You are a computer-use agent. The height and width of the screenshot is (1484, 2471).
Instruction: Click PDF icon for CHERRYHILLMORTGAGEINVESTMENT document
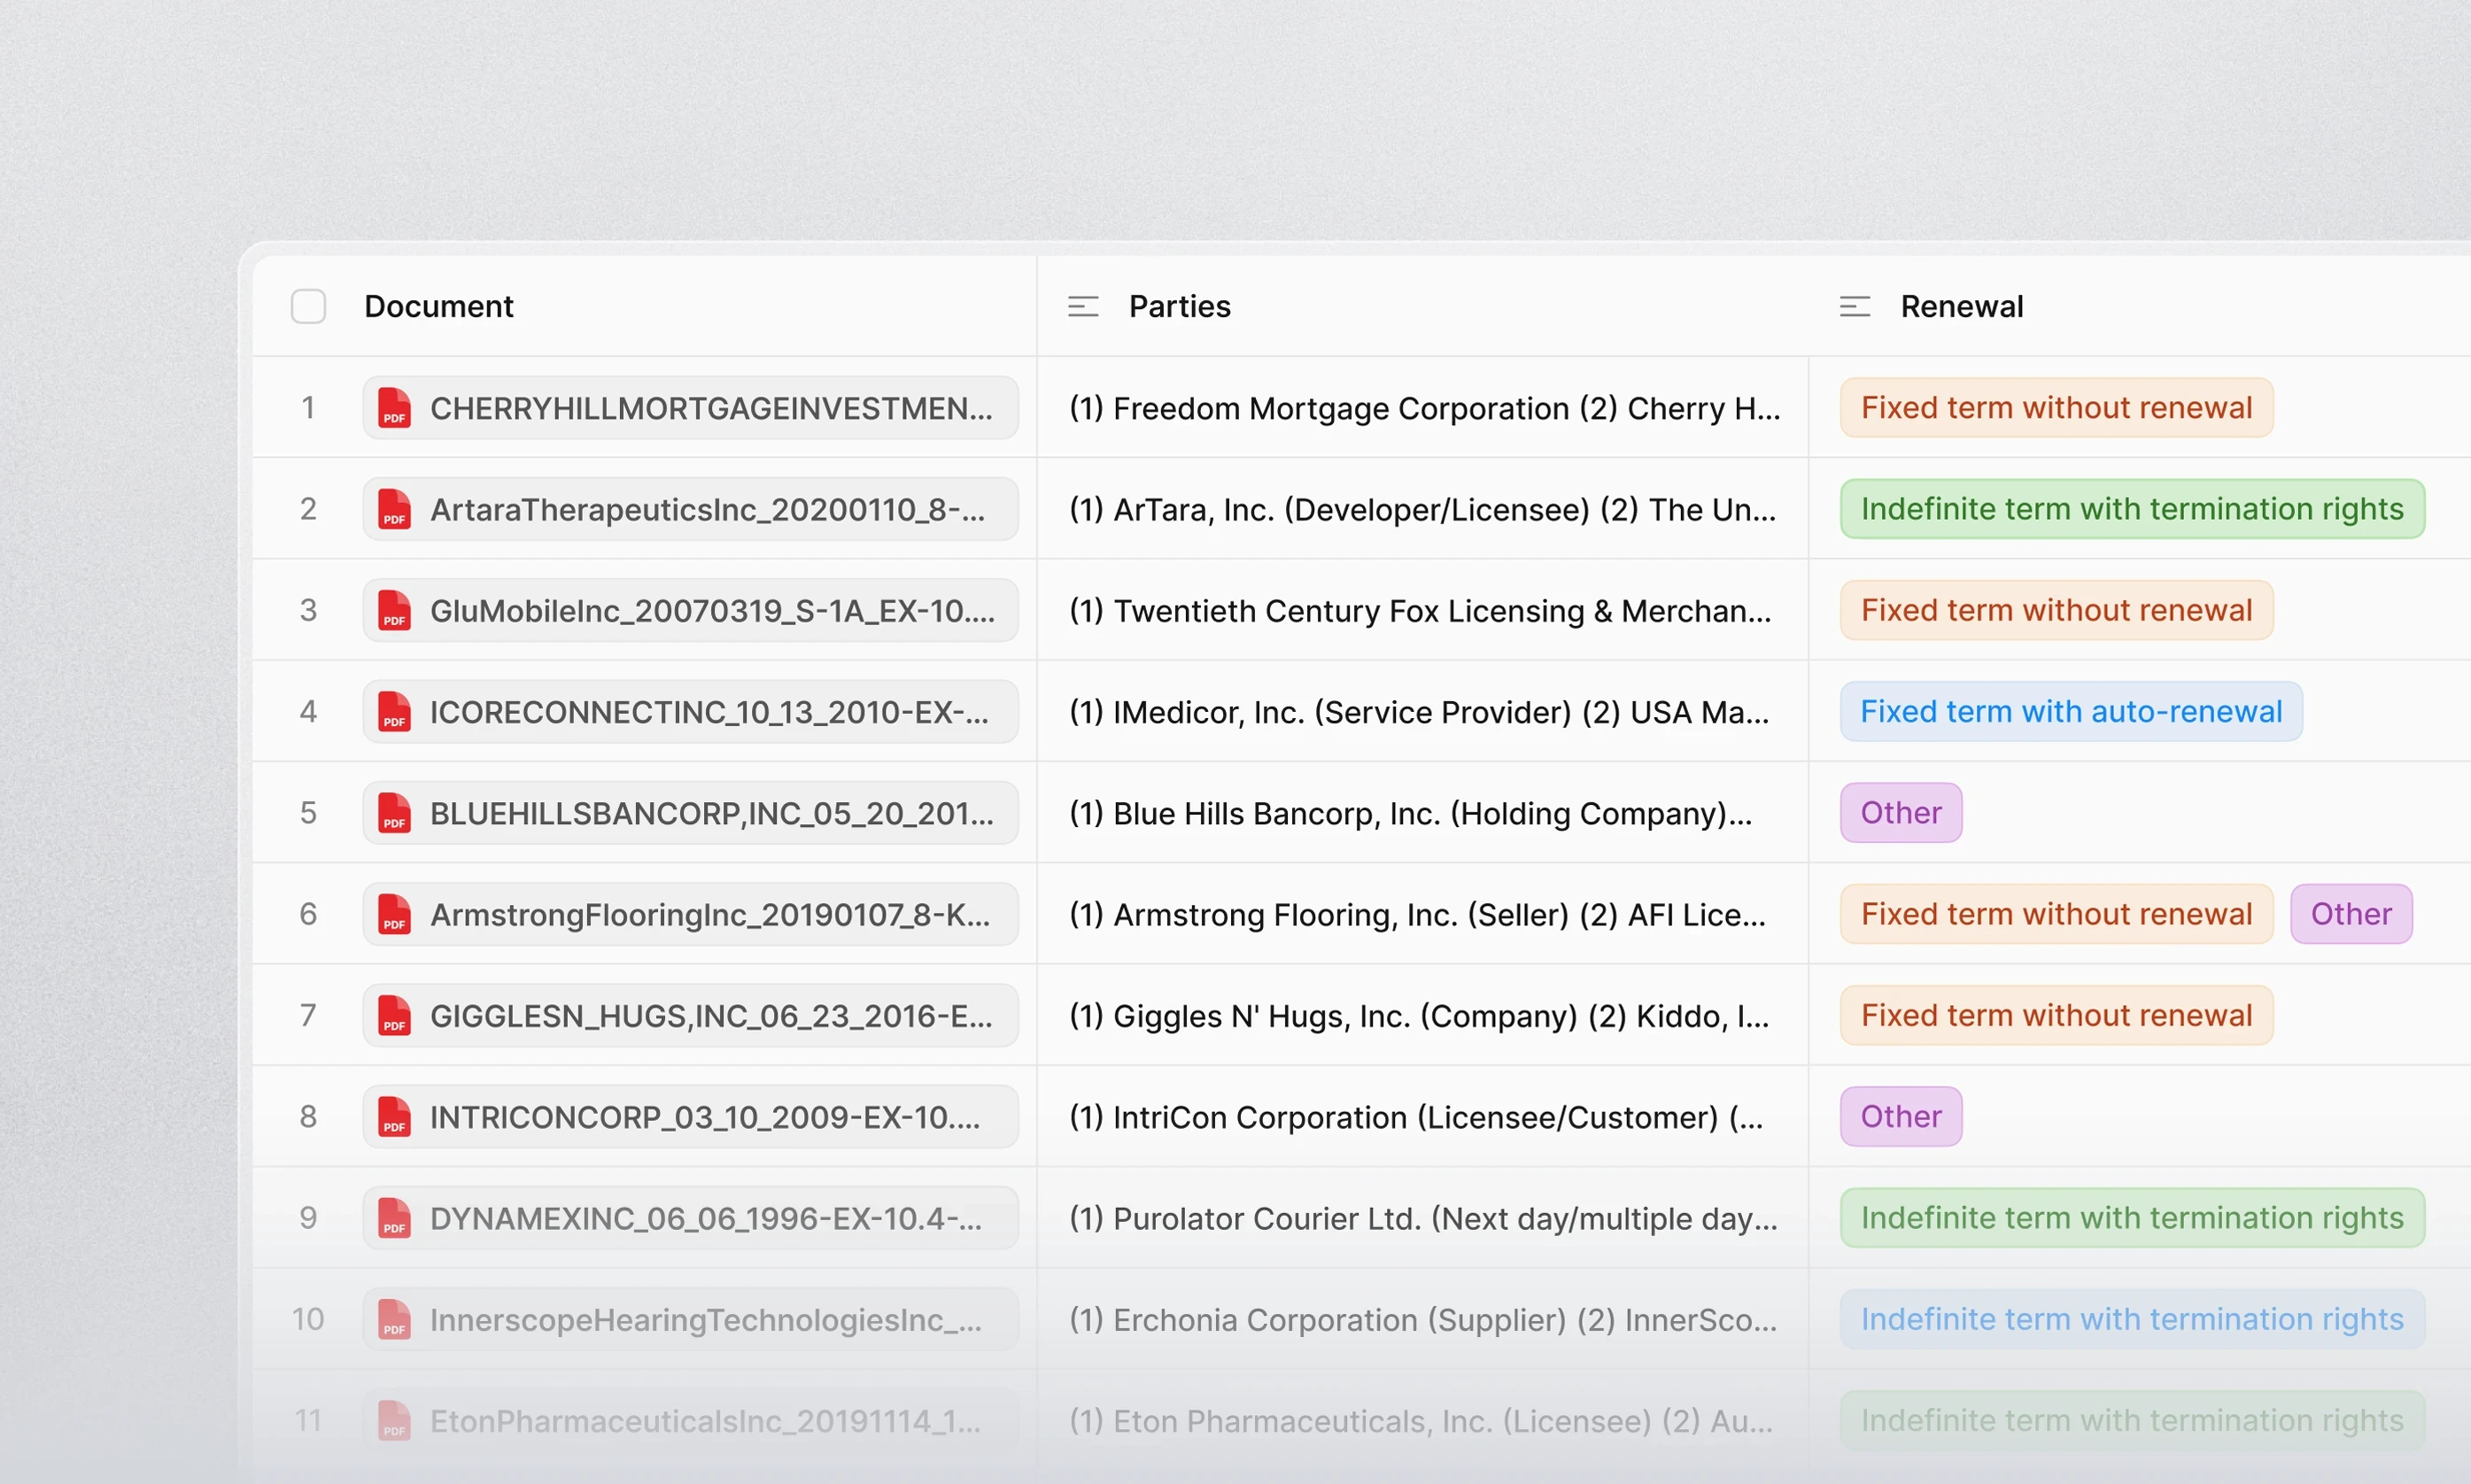(x=394, y=408)
